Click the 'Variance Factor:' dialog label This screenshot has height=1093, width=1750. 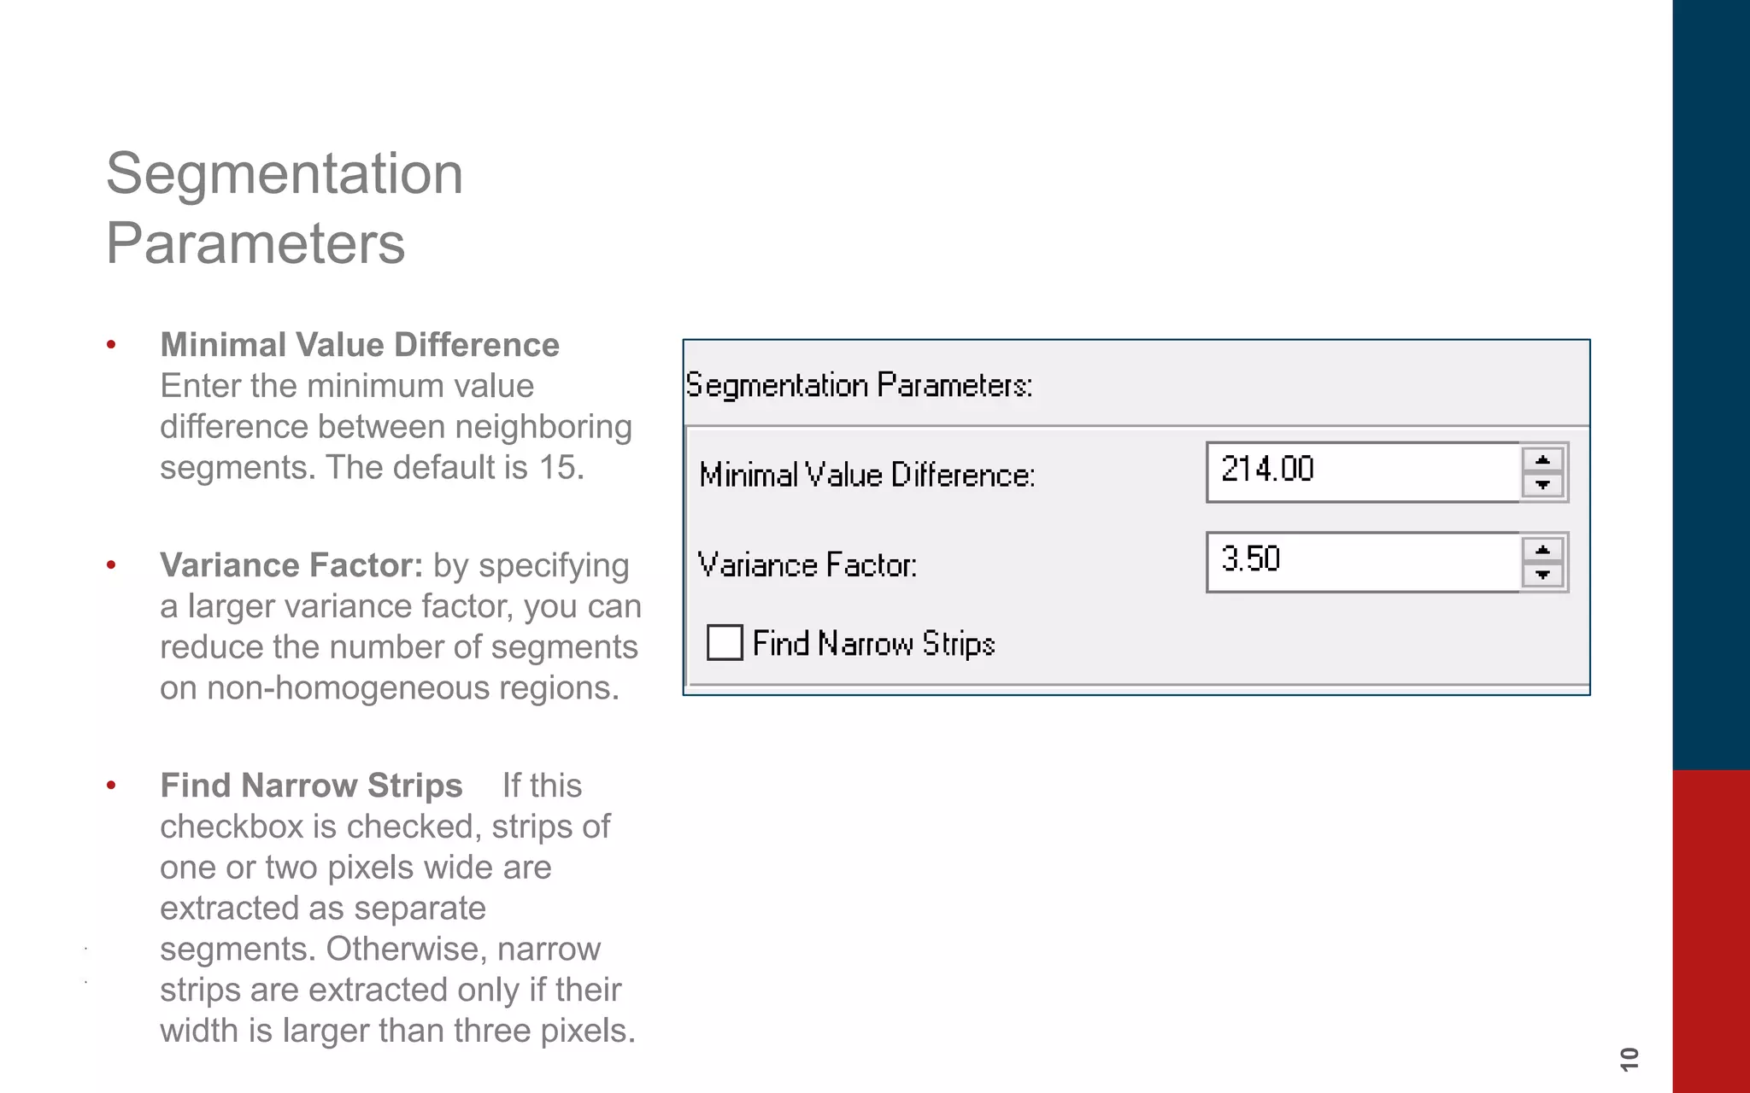tap(807, 564)
